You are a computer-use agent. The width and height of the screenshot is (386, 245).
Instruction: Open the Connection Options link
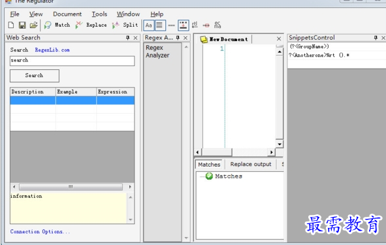(x=40, y=232)
